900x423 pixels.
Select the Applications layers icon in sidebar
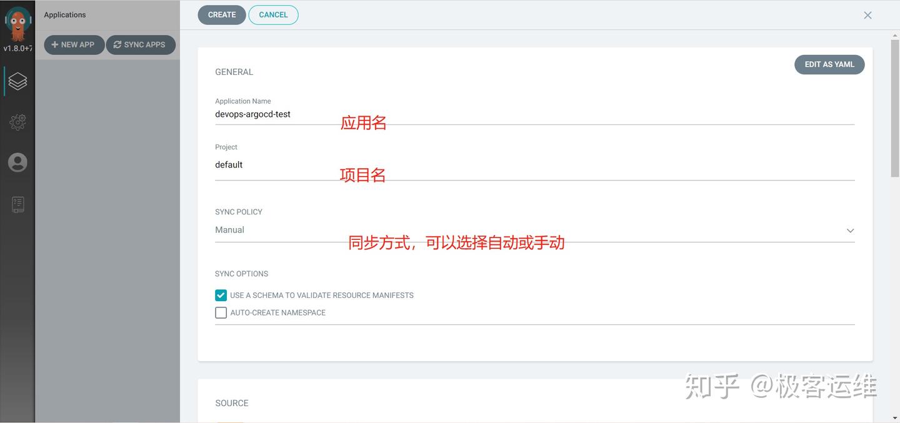pyautogui.click(x=17, y=81)
